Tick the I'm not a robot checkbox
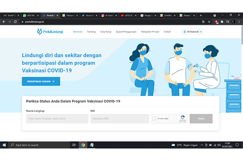The width and height of the screenshot is (243, 161). 154,119
